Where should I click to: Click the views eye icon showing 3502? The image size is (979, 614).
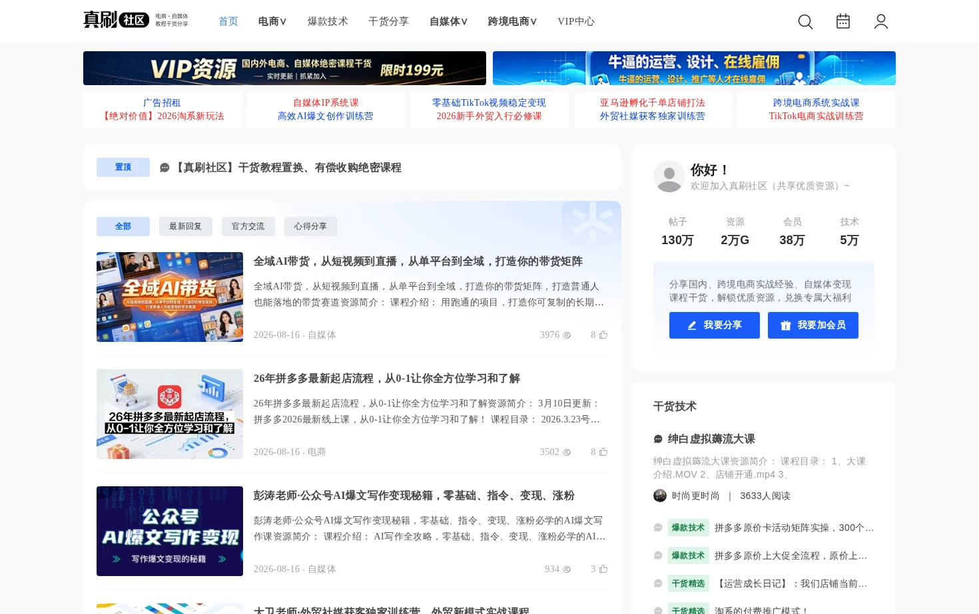(x=567, y=452)
